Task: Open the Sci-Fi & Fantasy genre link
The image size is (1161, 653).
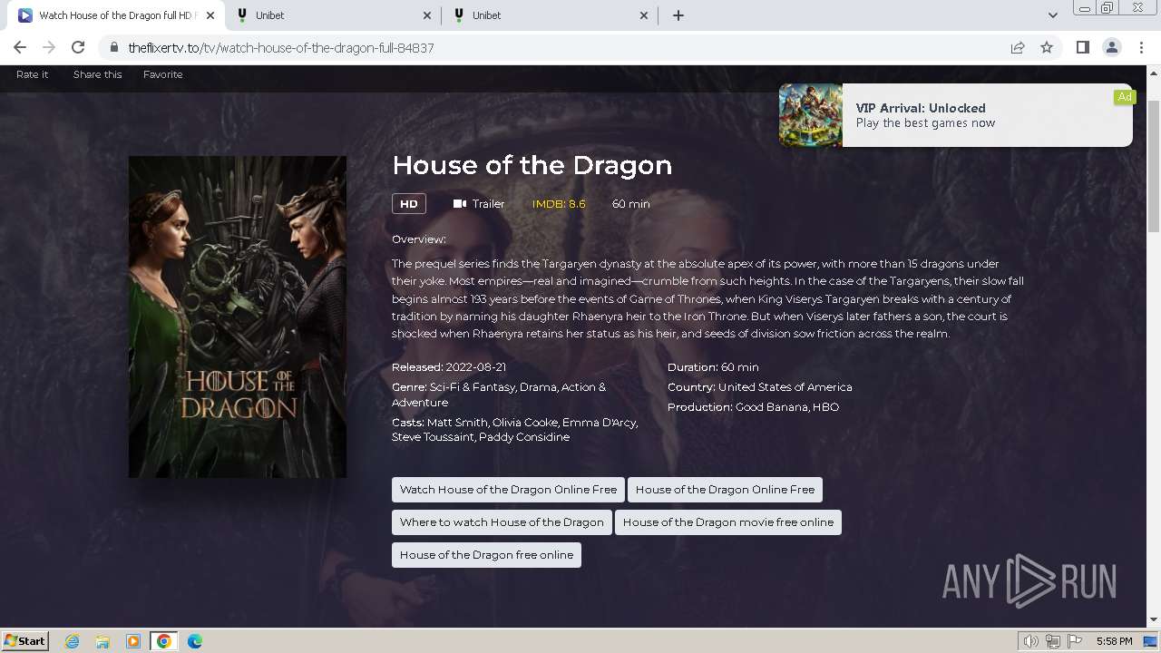Action: (x=472, y=387)
